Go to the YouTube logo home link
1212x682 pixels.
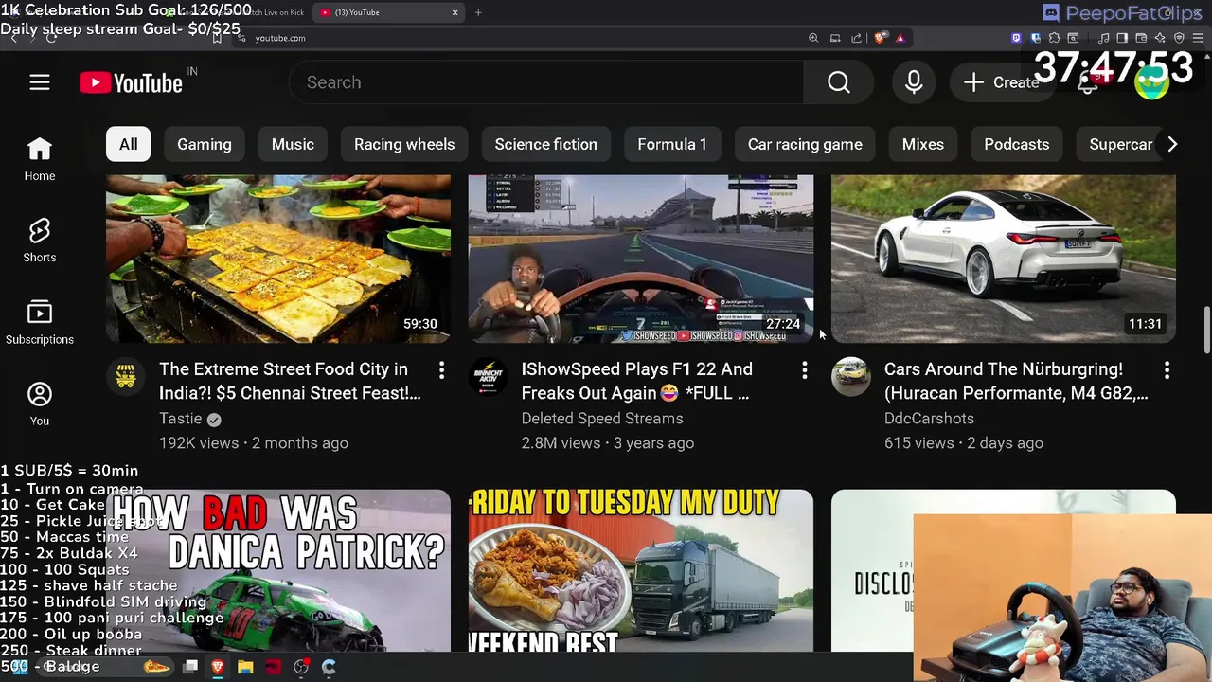coord(132,83)
